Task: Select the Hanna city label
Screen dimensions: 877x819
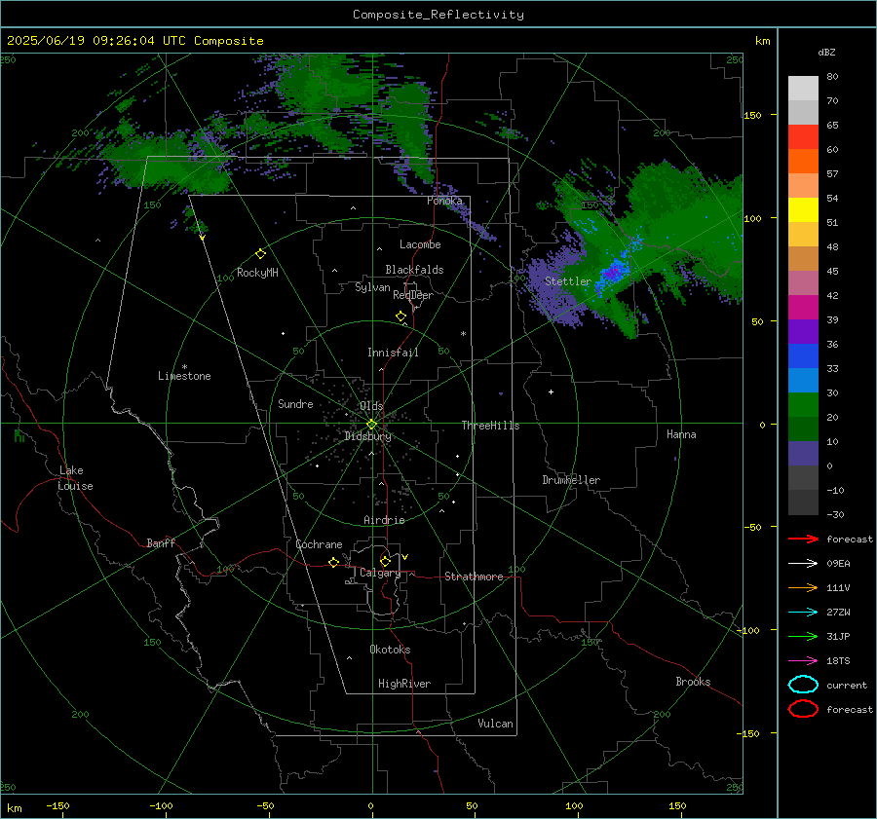Action: [x=681, y=434]
